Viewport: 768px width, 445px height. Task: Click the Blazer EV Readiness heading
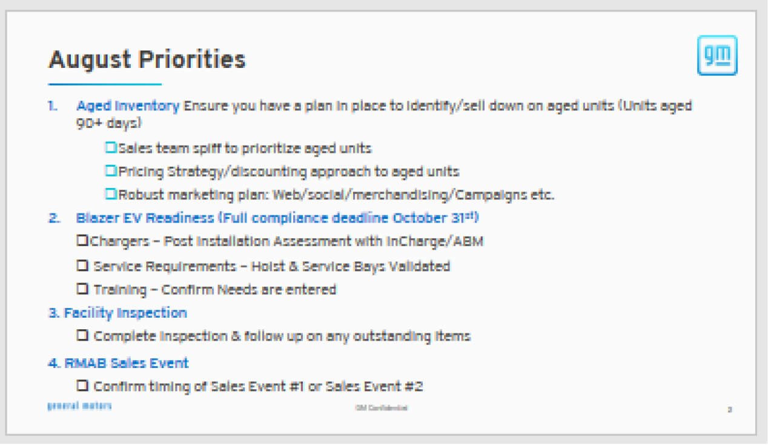[145, 218]
